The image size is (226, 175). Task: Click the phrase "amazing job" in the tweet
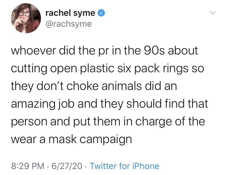(43, 104)
